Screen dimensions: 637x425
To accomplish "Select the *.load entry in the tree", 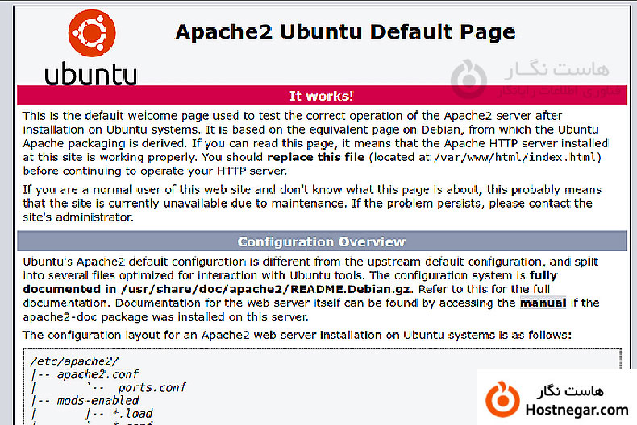I will click(129, 413).
